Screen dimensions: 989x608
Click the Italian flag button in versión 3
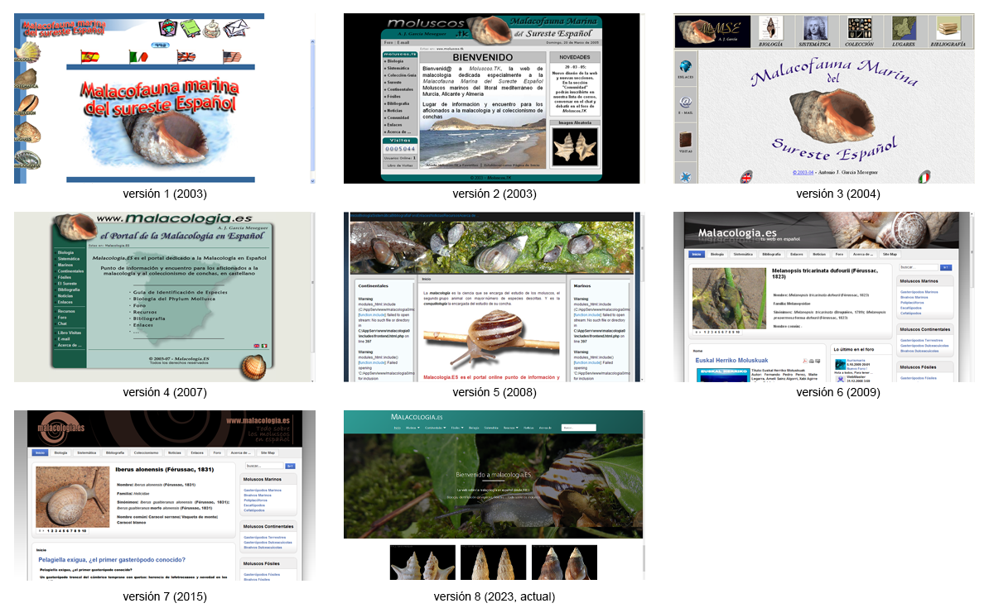tap(924, 177)
